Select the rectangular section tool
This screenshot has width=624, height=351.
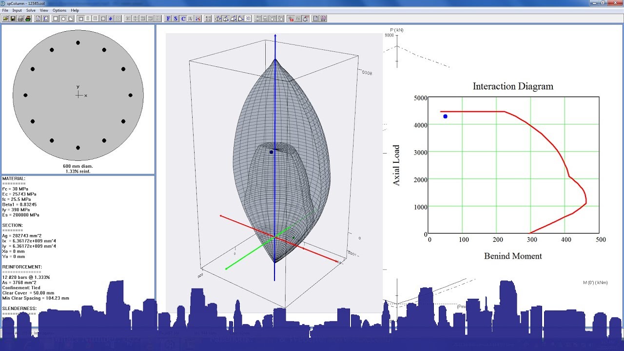[56, 19]
